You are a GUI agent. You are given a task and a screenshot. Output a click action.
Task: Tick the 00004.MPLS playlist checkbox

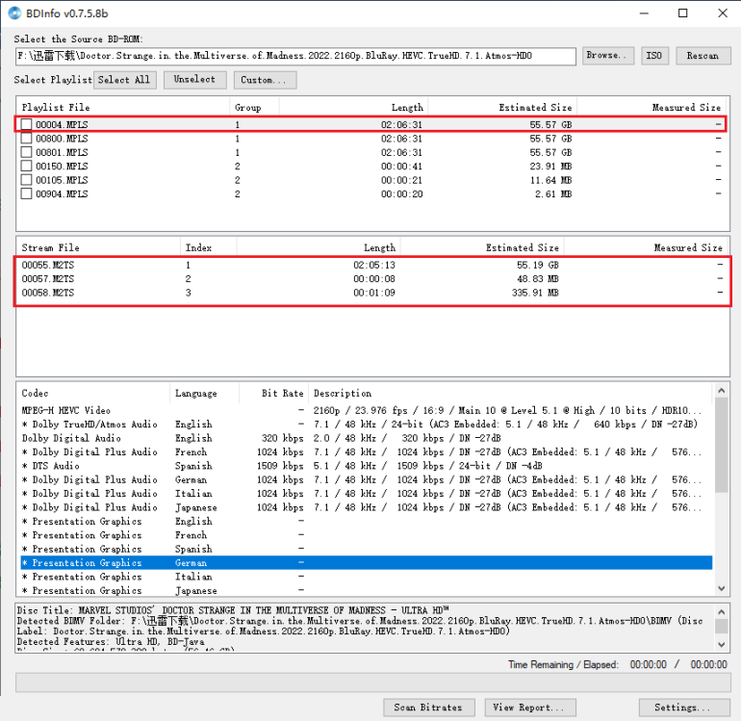(x=27, y=125)
